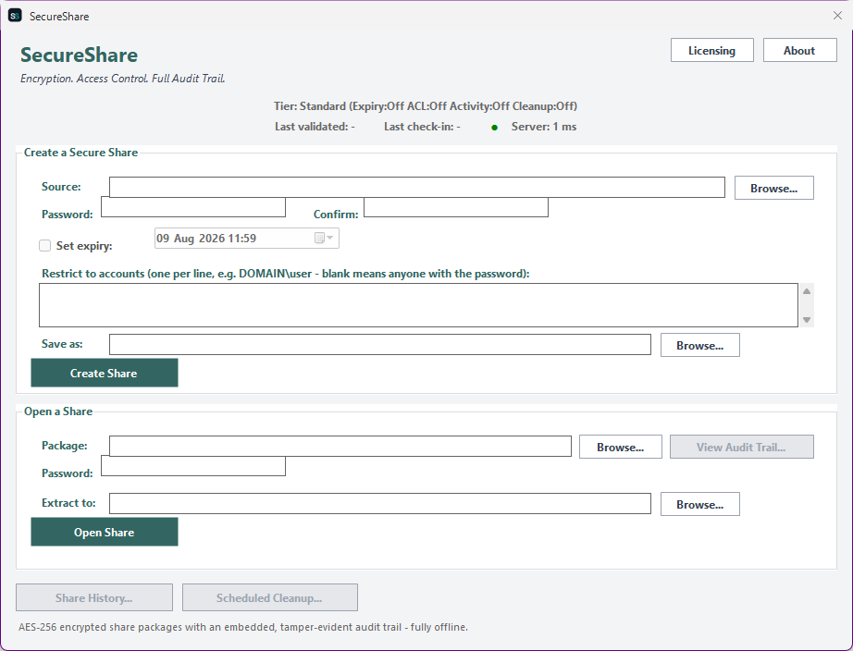Click the Last check-in: - text
This screenshot has height=651, width=853.
tap(422, 127)
